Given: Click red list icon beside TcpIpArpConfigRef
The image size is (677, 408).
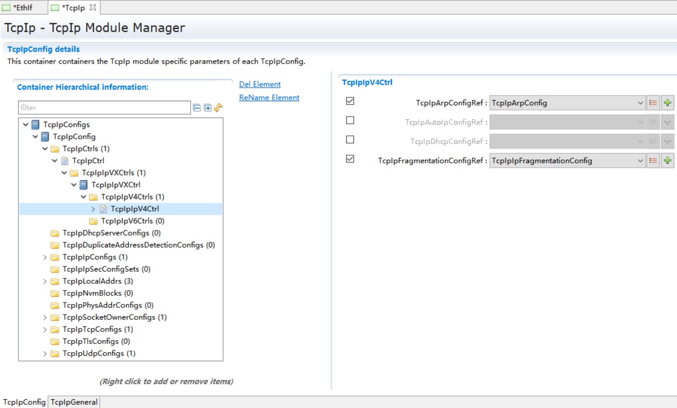Looking at the screenshot, I should pos(653,103).
